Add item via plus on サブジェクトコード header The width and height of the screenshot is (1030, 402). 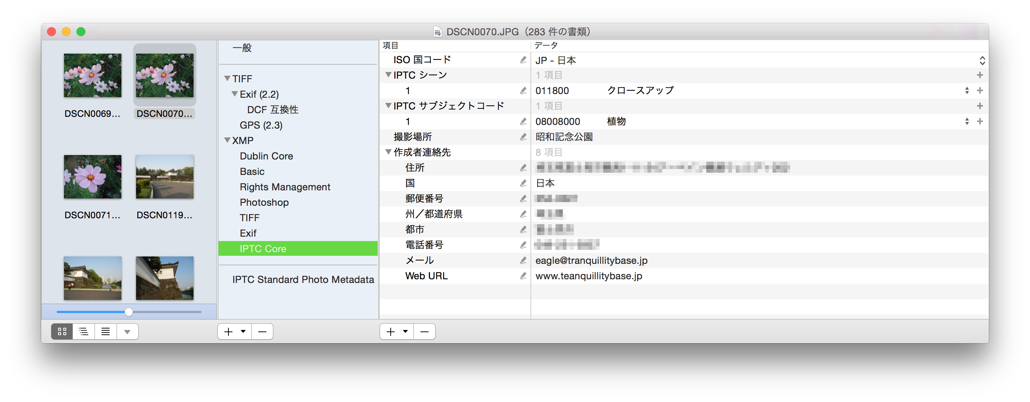980,106
